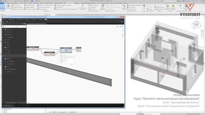
Task: Select the open Dynamo workspace file tab
Action: [x=37, y=24]
